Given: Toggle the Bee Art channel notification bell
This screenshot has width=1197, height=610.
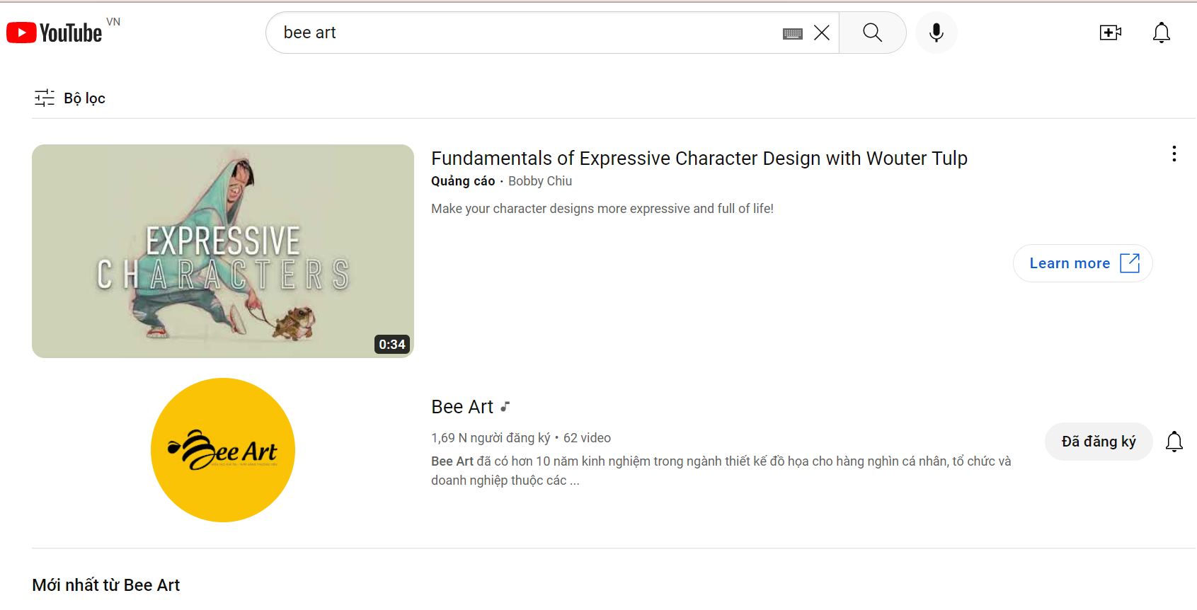Looking at the screenshot, I should (1174, 442).
